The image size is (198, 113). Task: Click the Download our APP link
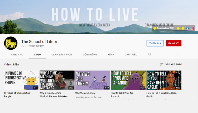tap(165, 28)
